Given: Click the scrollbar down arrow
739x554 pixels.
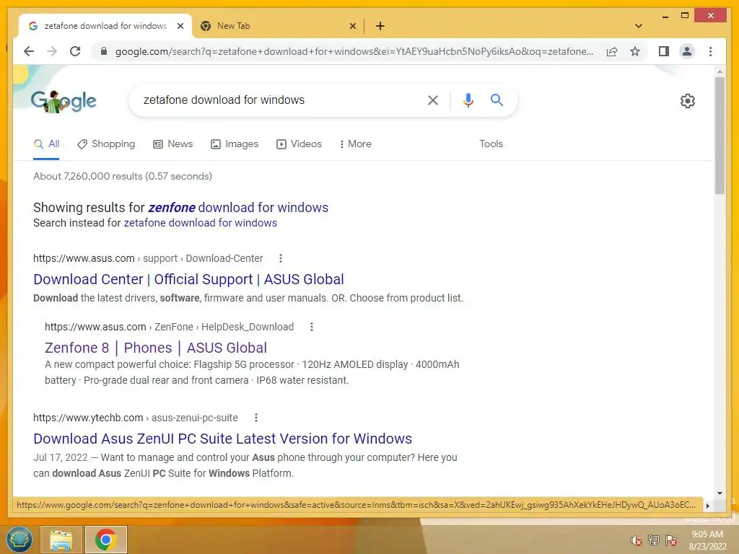Looking at the screenshot, I should click(x=720, y=493).
